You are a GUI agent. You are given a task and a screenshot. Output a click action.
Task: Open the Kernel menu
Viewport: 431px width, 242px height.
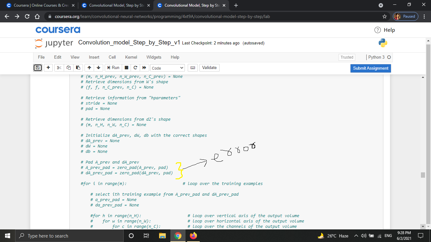click(x=131, y=57)
